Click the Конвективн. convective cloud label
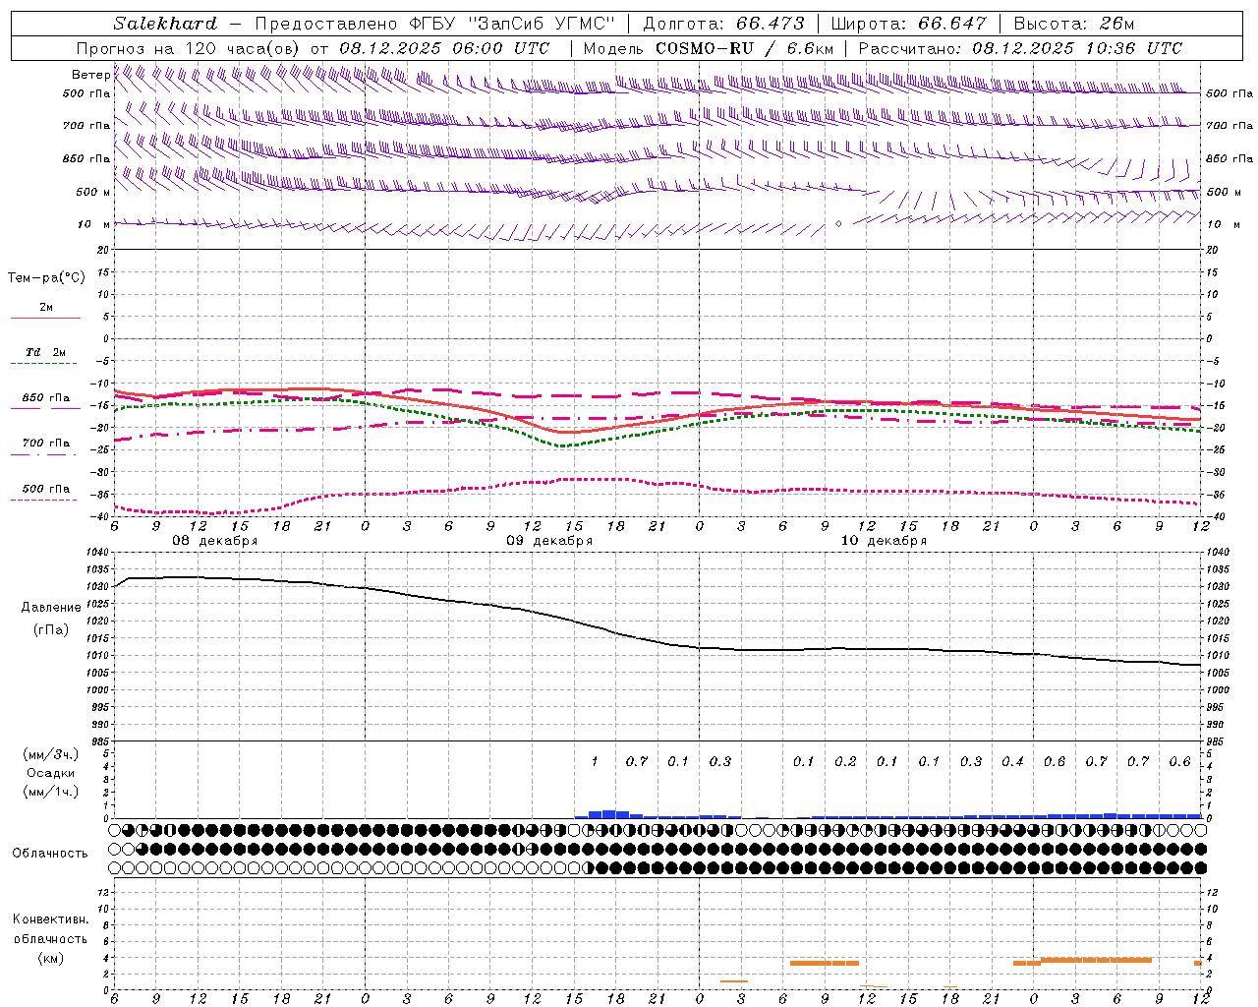This screenshot has width=1258, height=1007. 50,919
